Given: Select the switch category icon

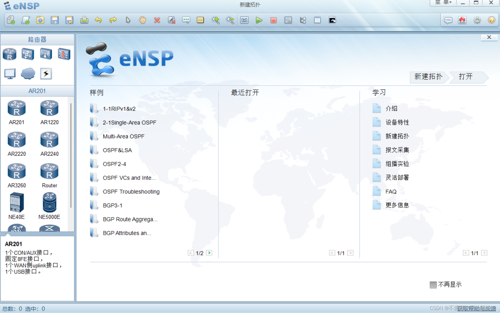Looking at the screenshot, I should click(28, 54).
